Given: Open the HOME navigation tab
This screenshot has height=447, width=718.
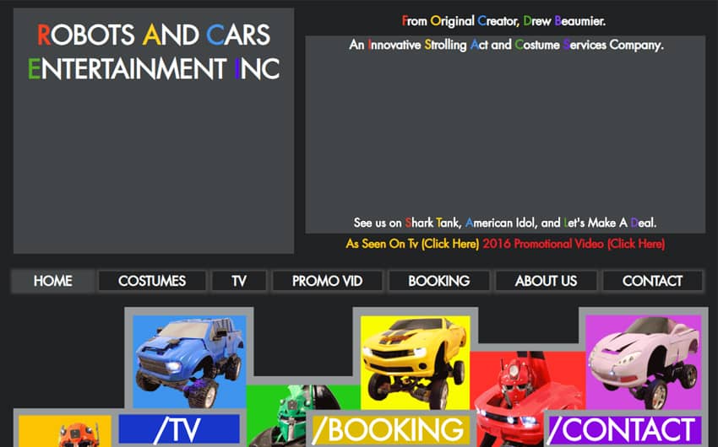Looking at the screenshot, I should click(52, 281).
